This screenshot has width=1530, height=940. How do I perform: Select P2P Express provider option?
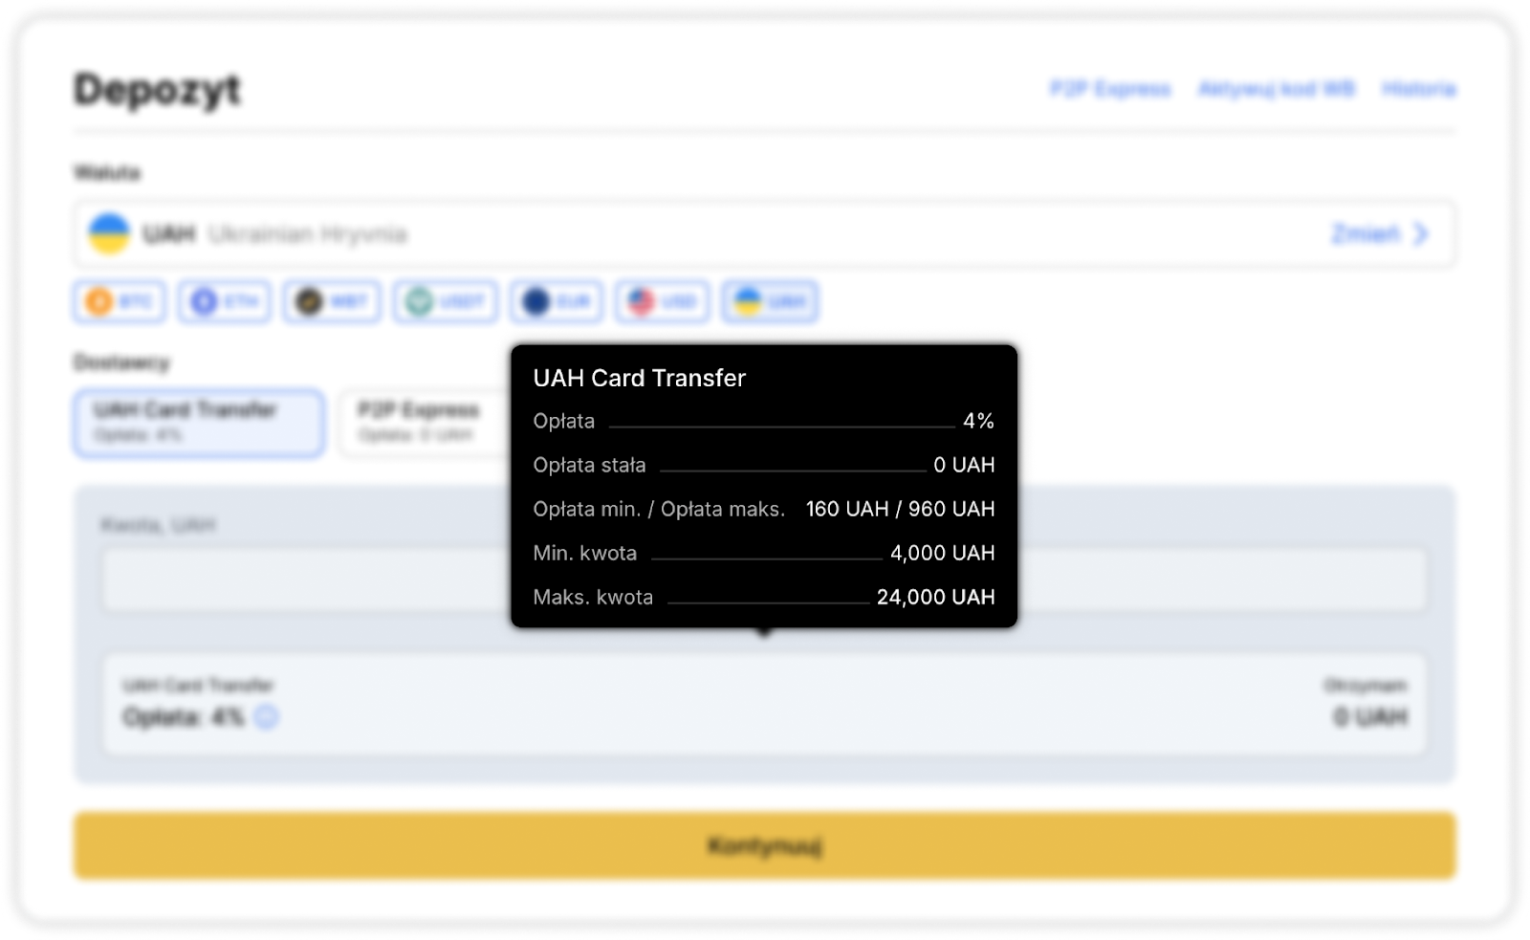(x=421, y=423)
